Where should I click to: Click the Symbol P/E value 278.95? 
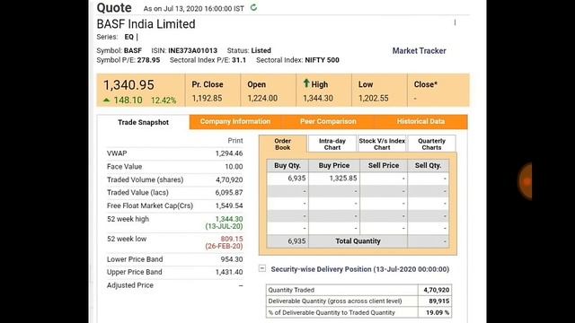[x=148, y=60]
